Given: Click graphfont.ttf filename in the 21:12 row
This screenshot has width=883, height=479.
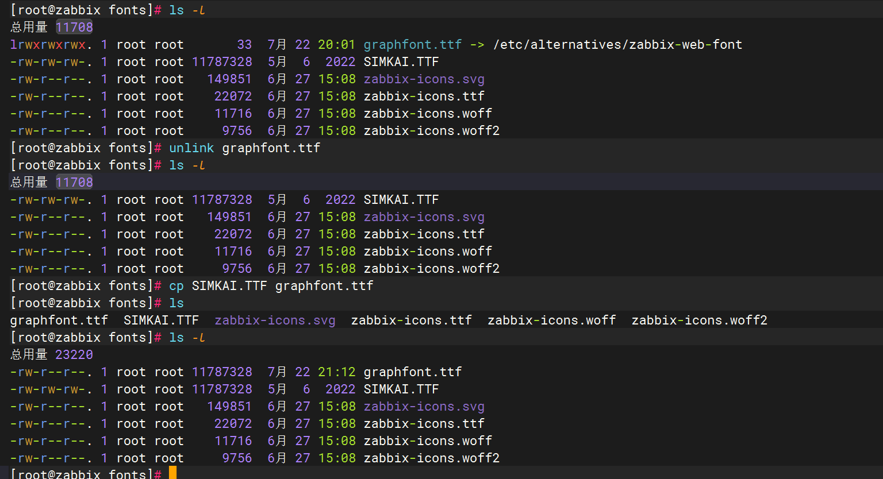Looking at the screenshot, I should pos(413,372).
